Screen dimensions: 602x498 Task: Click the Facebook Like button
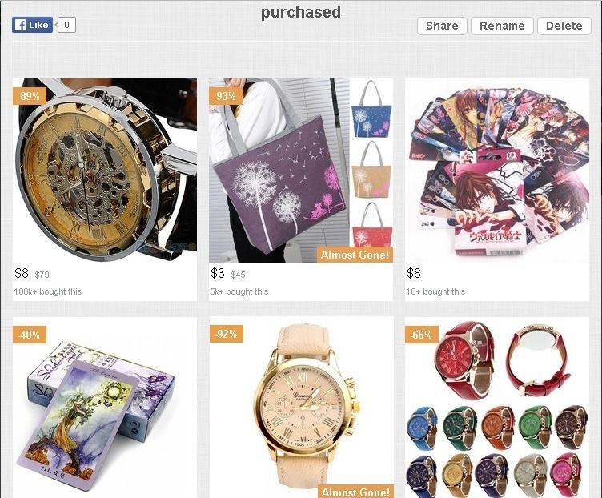[32, 25]
